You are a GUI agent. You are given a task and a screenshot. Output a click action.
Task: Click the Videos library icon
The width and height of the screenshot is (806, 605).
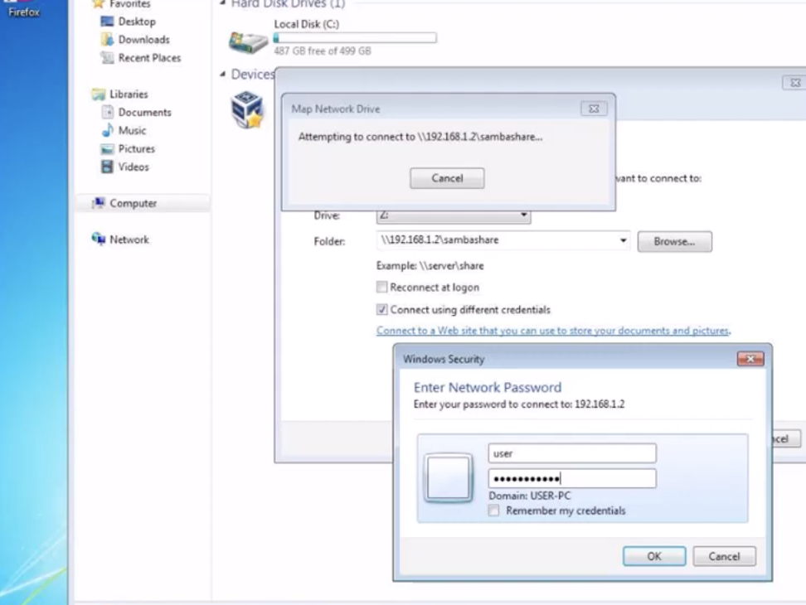(107, 167)
